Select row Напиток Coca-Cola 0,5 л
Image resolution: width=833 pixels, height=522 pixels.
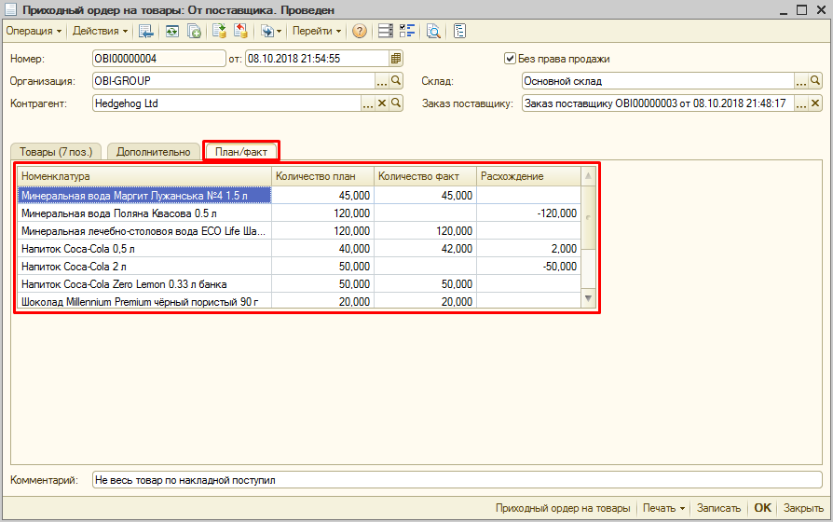tap(299, 249)
